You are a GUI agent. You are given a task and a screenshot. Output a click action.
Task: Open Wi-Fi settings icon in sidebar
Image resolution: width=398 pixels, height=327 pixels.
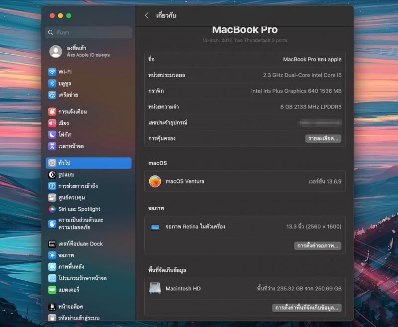(x=52, y=72)
